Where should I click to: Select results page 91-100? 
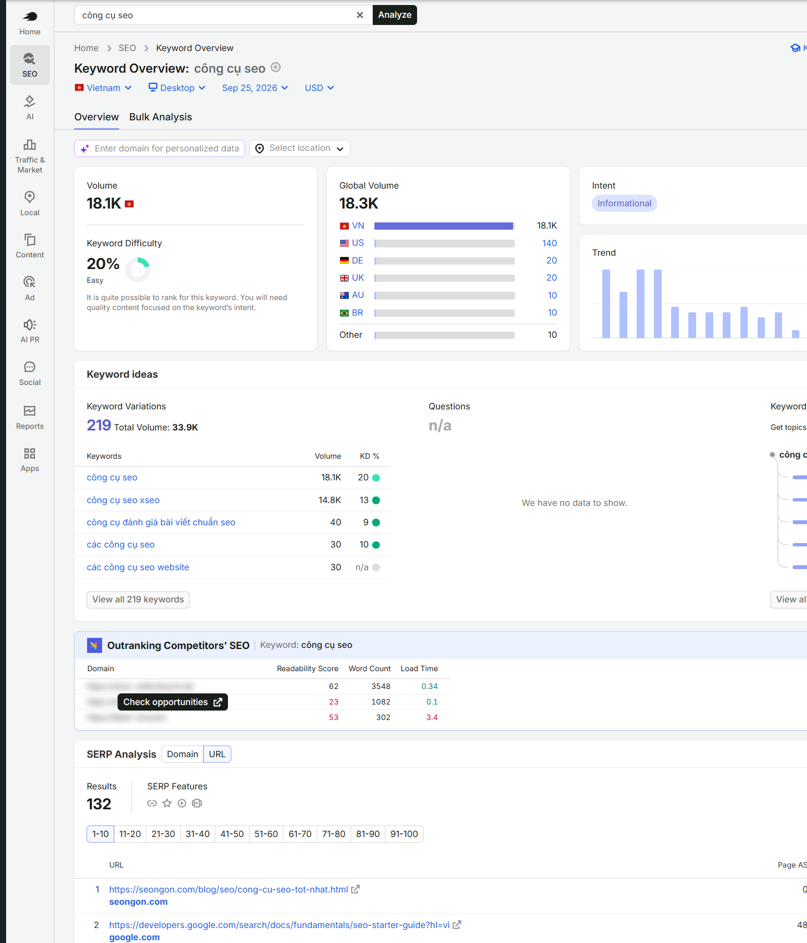404,834
